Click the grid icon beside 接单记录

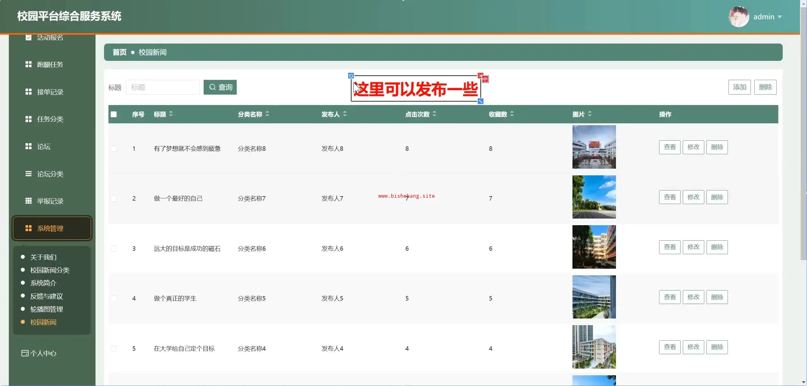click(28, 92)
